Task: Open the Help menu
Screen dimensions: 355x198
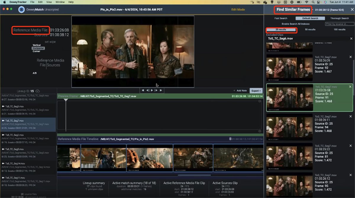Action: pos(71,2)
